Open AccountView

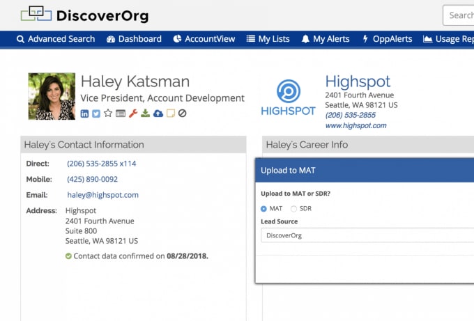point(204,39)
